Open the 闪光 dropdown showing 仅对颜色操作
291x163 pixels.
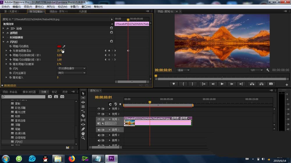coord(71,68)
